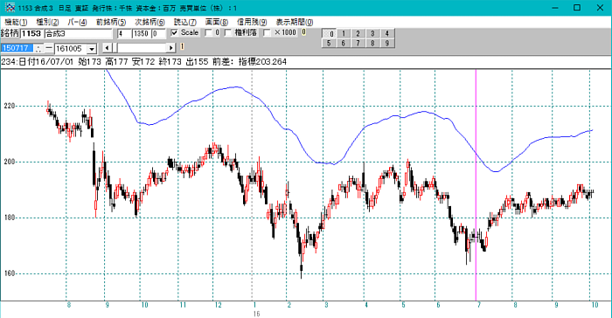Click the input field containing 1350
Screen dimensions: 612x318
point(142,33)
